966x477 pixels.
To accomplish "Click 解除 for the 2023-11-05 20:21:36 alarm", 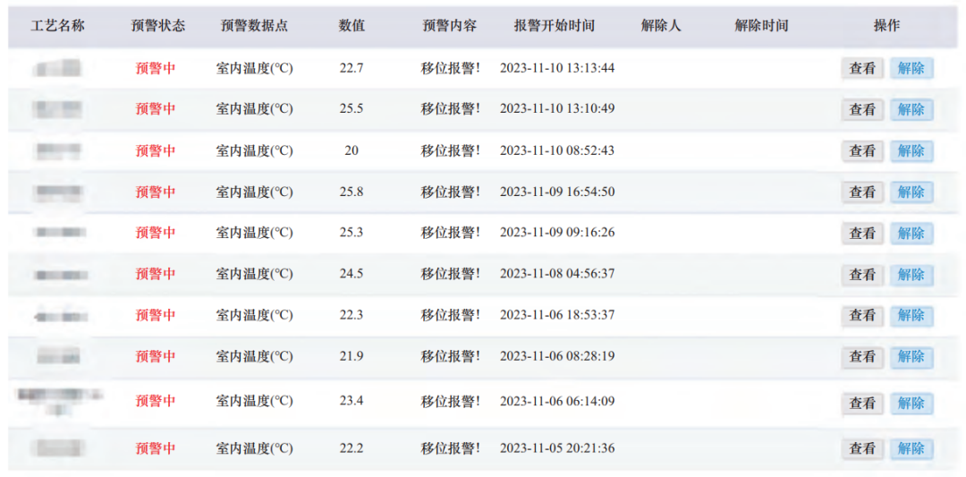I will click(x=911, y=448).
